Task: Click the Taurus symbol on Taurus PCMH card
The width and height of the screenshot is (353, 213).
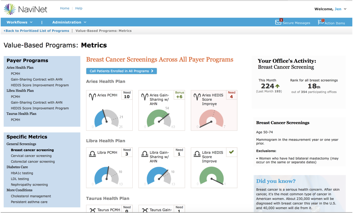Action: [x=92, y=210]
